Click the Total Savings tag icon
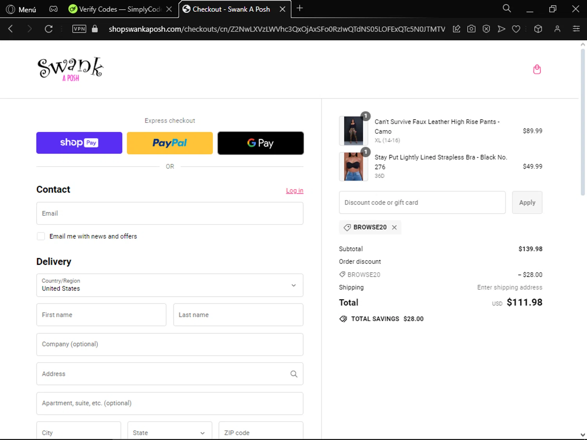The image size is (587, 440). (343, 319)
